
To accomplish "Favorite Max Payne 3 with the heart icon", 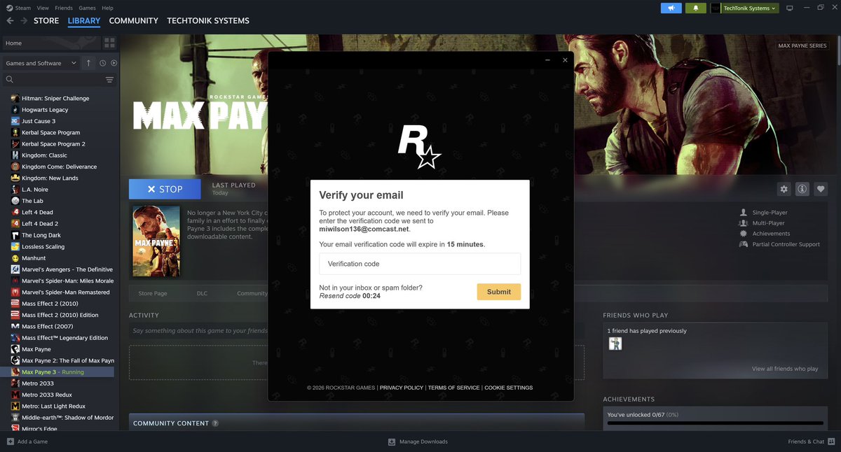I will (x=821, y=189).
